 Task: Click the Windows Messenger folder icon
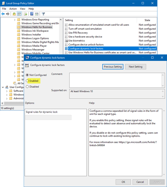click(18, 50)
